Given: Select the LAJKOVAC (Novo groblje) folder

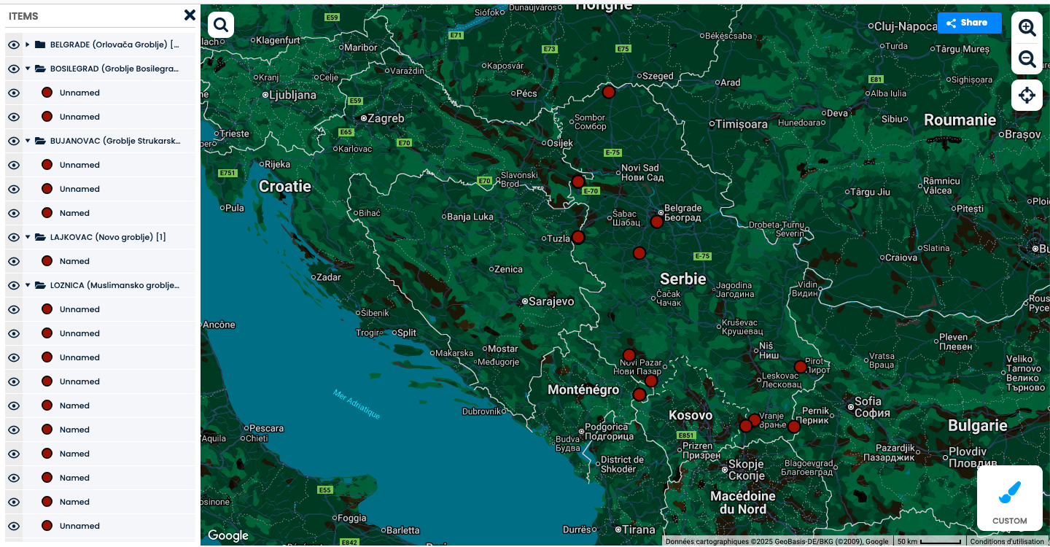Looking at the screenshot, I should (x=108, y=237).
